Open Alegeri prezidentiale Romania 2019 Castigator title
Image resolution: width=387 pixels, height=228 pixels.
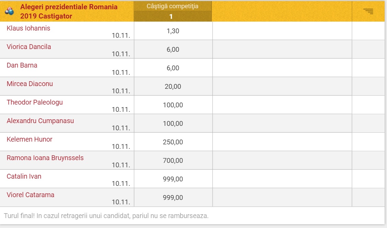coord(69,11)
